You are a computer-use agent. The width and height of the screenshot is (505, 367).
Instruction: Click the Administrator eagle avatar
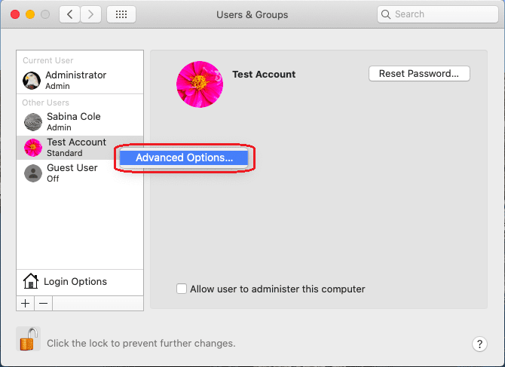(x=32, y=81)
